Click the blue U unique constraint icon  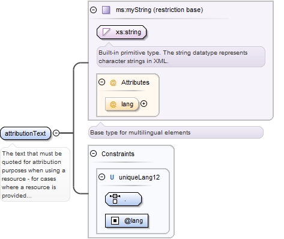pyautogui.click(x=112, y=177)
